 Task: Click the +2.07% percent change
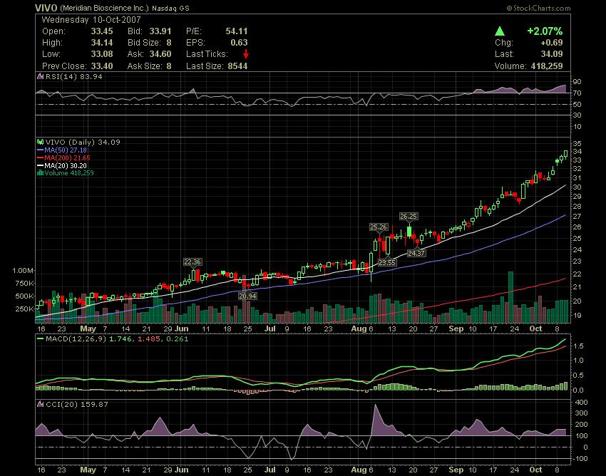pyautogui.click(x=545, y=31)
